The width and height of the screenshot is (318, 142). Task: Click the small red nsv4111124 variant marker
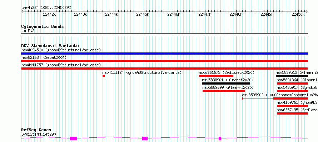(104, 76)
